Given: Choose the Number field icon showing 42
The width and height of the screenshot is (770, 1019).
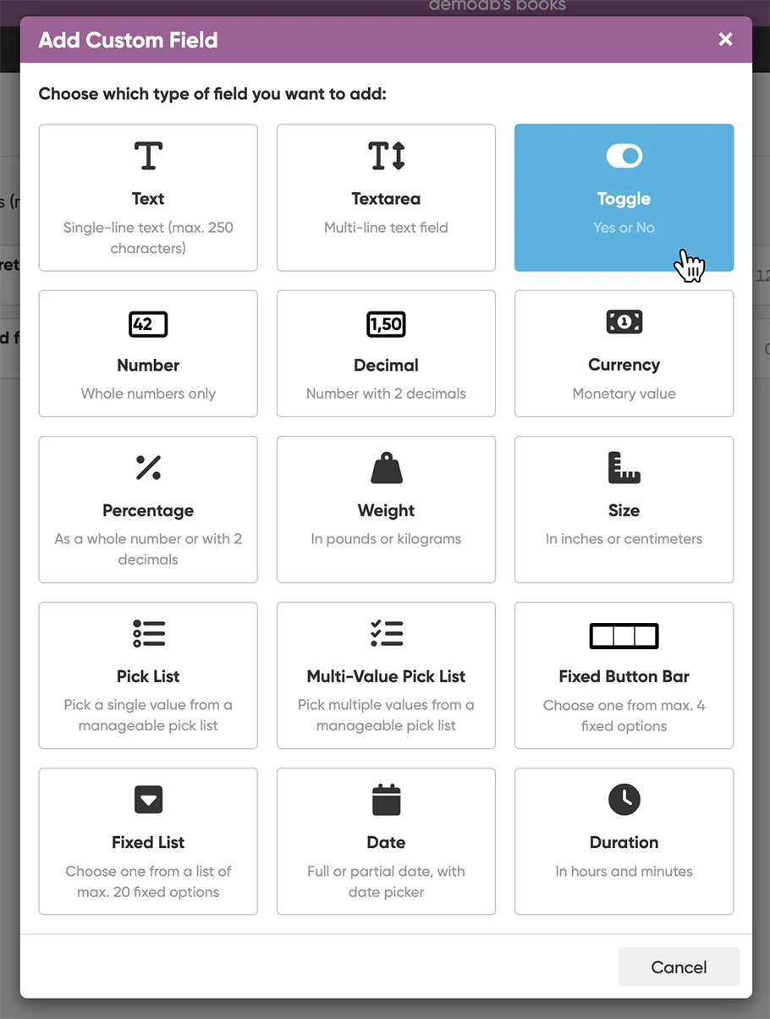Looking at the screenshot, I should (x=148, y=324).
